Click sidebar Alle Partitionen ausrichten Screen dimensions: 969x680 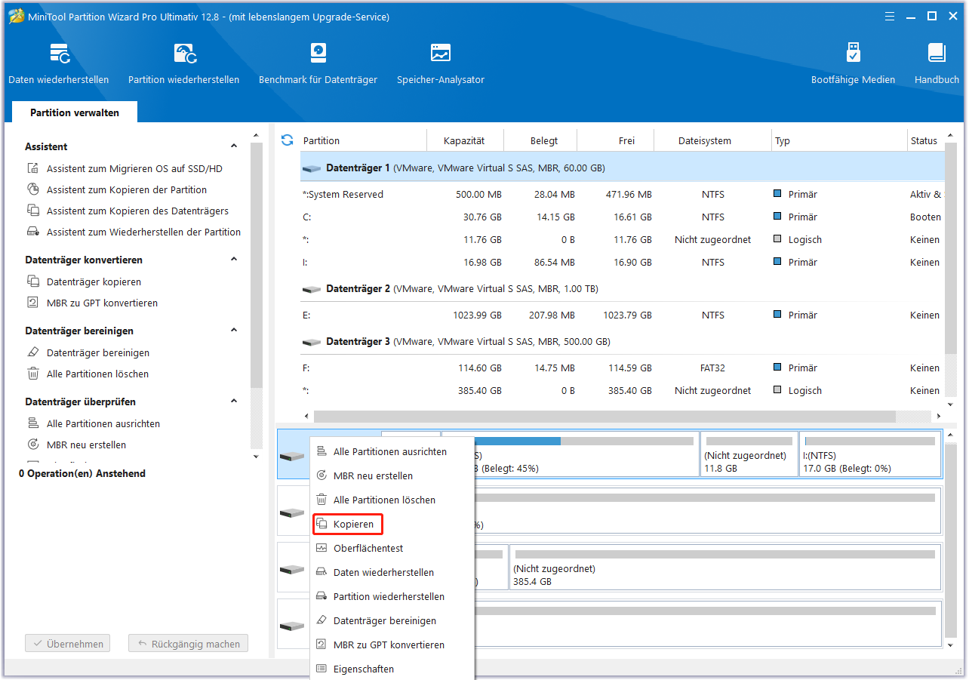pyautogui.click(x=93, y=424)
